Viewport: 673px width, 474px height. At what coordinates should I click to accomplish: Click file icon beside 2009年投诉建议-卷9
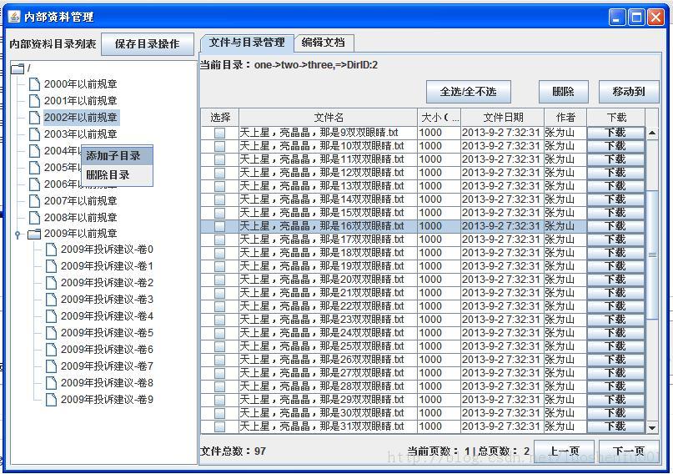[51, 399]
